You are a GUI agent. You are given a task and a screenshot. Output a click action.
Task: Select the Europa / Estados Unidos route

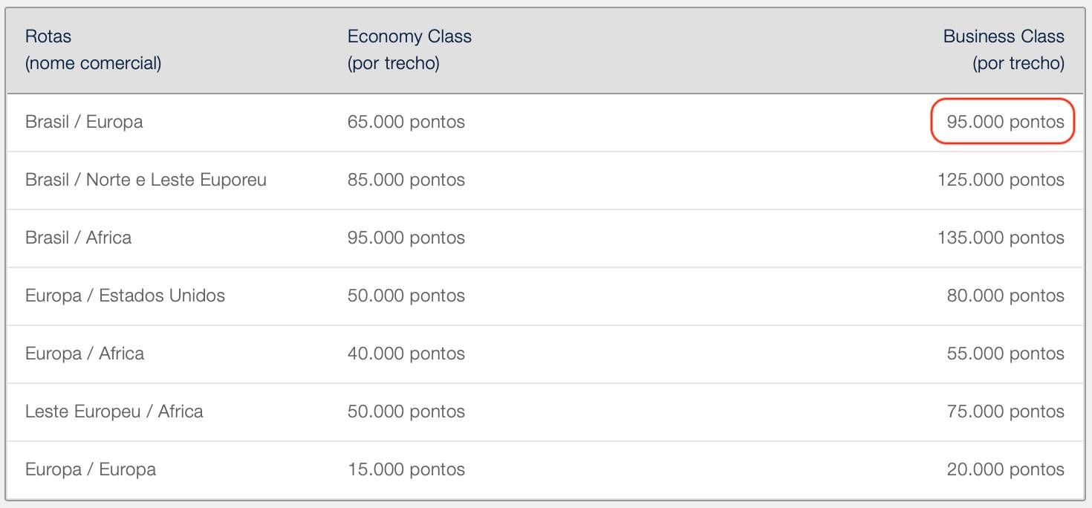[x=125, y=296]
